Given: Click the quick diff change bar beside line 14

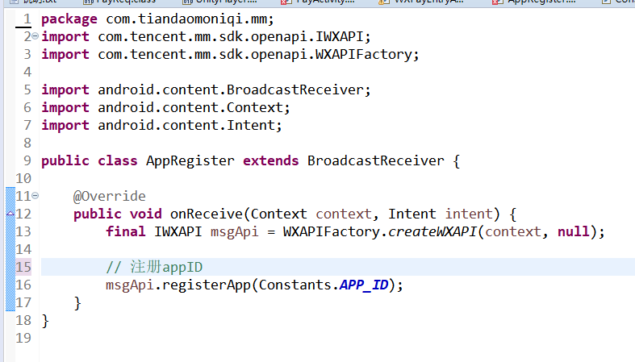Looking at the screenshot, I should click(10, 249).
